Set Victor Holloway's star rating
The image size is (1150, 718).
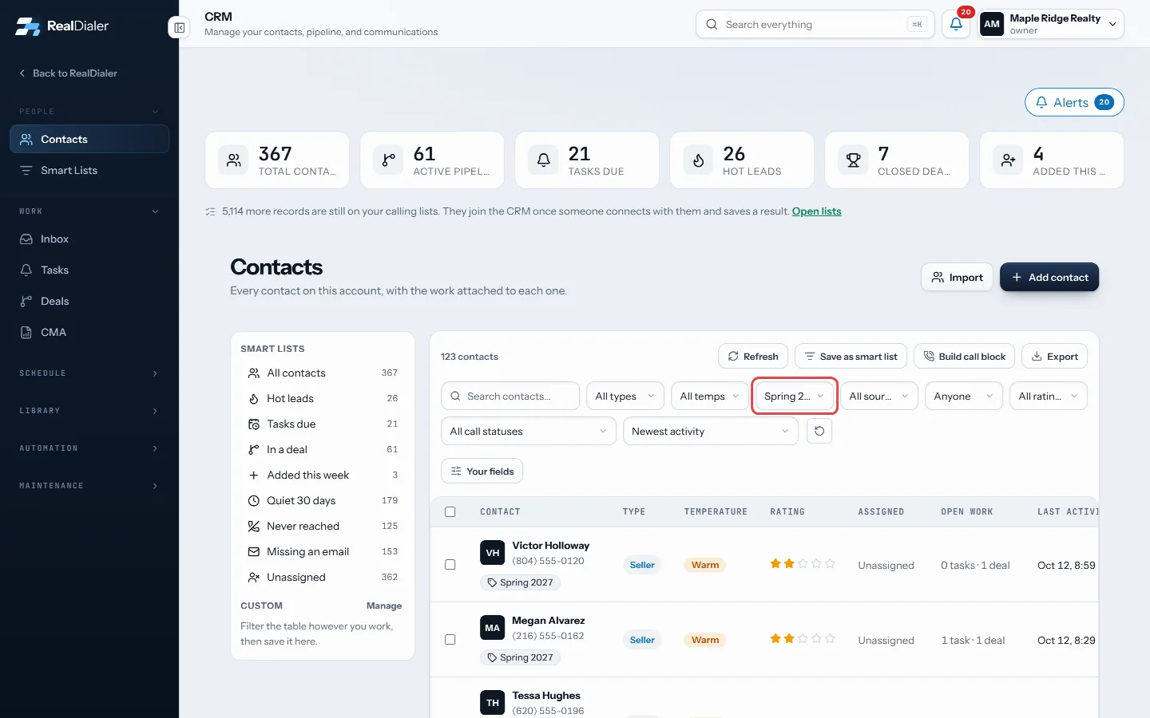[x=803, y=564]
